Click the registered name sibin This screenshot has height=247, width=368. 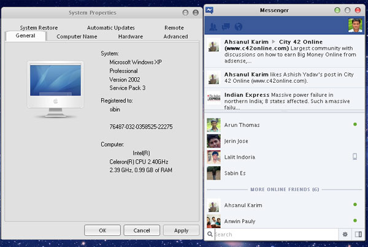click(115, 109)
